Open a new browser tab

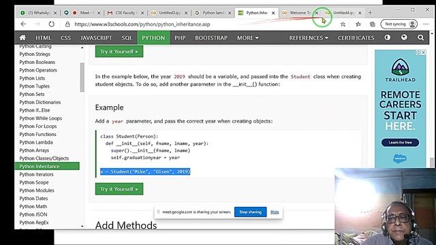(x=370, y=13)
